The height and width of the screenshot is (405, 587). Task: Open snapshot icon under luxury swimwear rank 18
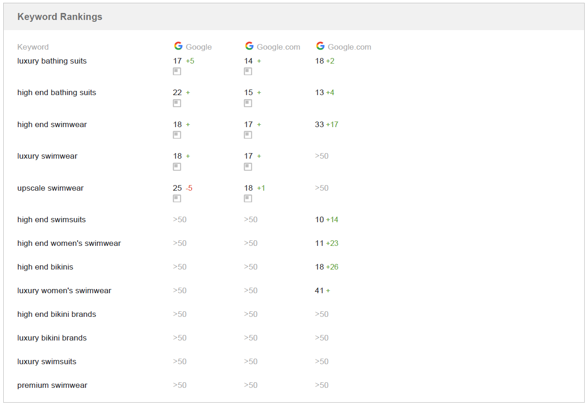coord(177,167)
